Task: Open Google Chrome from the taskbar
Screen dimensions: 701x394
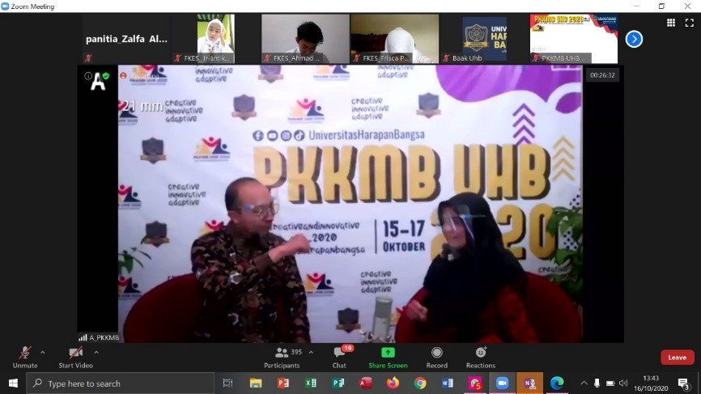Action: click(420, 383)
